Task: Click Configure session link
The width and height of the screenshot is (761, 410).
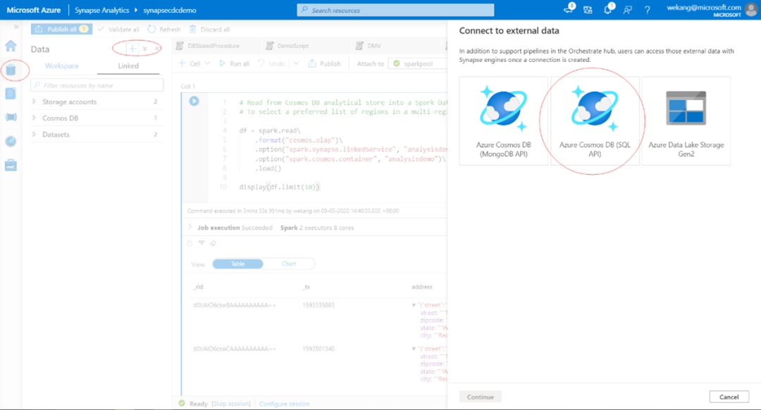Action: (x=285, y=404)
